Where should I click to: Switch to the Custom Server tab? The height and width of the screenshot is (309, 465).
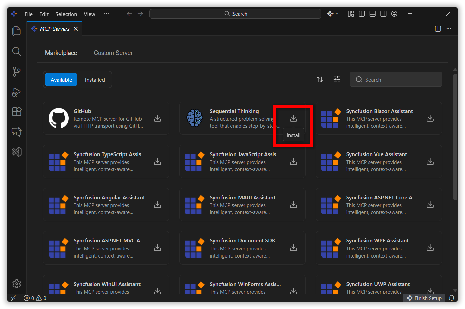113,53
